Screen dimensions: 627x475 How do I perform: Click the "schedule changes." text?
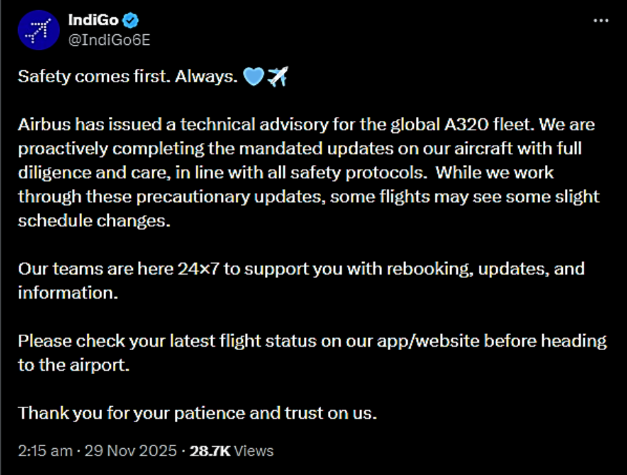tap(95, 221)
